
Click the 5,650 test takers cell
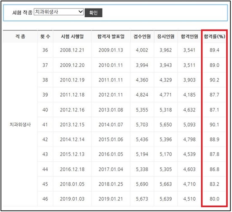click(166, 125)
